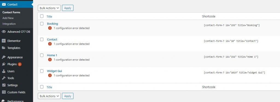Image resolution: width=280 pixels, height=102 pixels.
Task: Click the Contact envelope icon in sidebar
Action: 4,4
